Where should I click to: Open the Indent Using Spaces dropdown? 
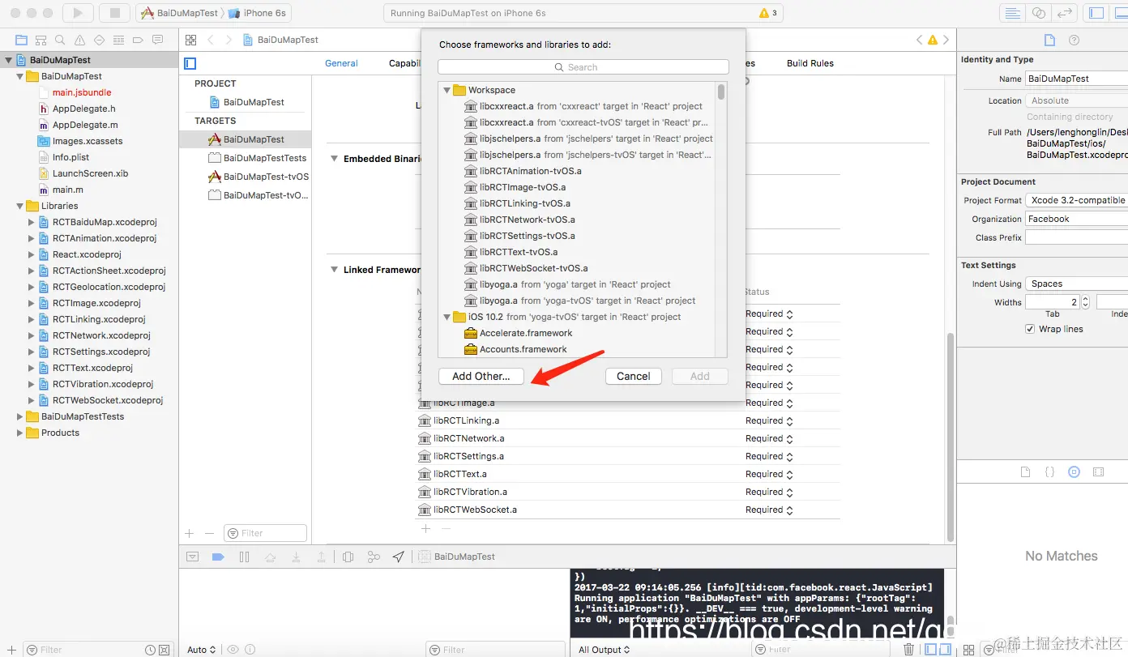click(x=1076, y=284)
